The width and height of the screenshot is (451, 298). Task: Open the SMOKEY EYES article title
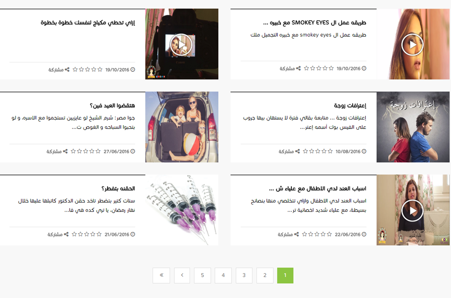coord(315,22)
